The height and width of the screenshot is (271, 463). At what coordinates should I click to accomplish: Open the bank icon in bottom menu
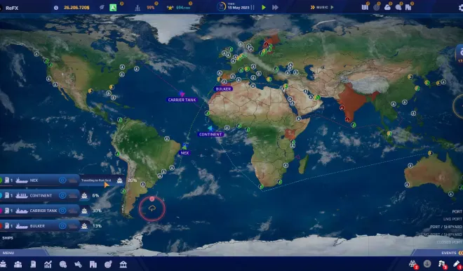(123, 264)
